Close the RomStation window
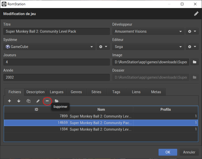 [195, 4]
